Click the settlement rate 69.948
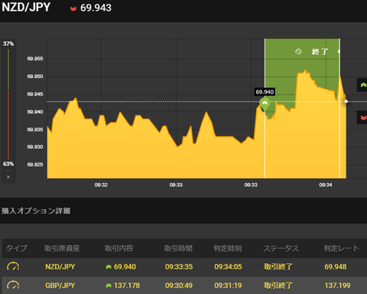367x294 pixels. [336, 267]
